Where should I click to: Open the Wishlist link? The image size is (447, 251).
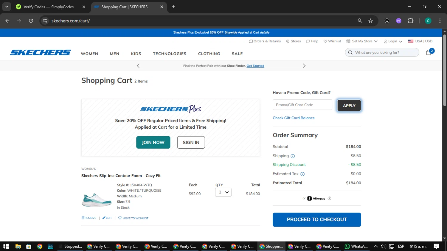pyautogui.click(x=332, y=41)
